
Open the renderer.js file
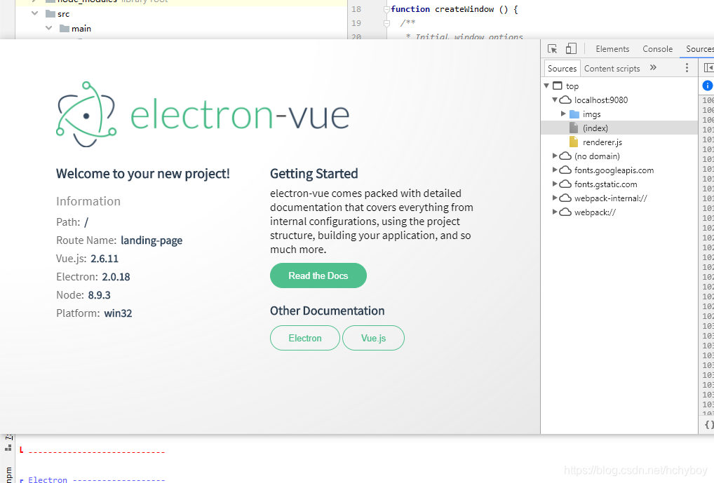click(602, 142)
